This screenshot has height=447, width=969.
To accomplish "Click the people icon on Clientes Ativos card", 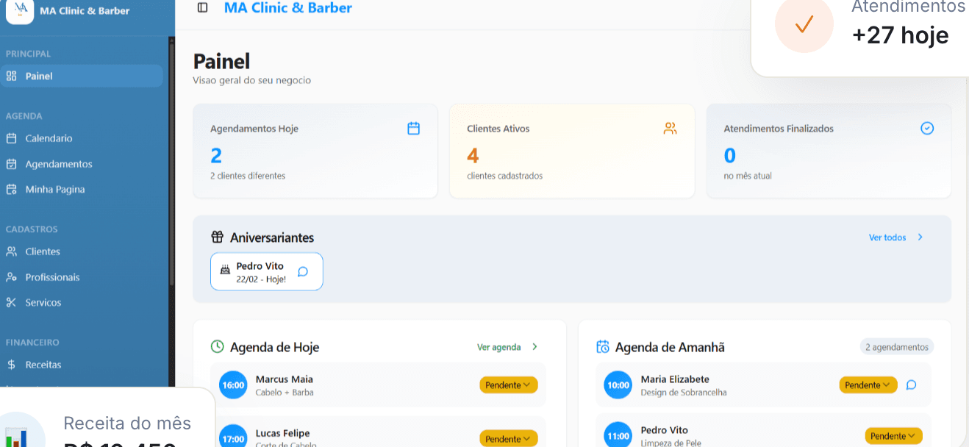I will (x=670, y=127).
